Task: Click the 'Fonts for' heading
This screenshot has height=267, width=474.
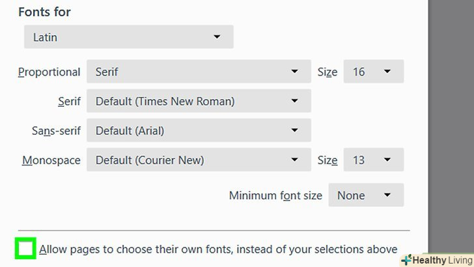Action: (x=44, y=12)
